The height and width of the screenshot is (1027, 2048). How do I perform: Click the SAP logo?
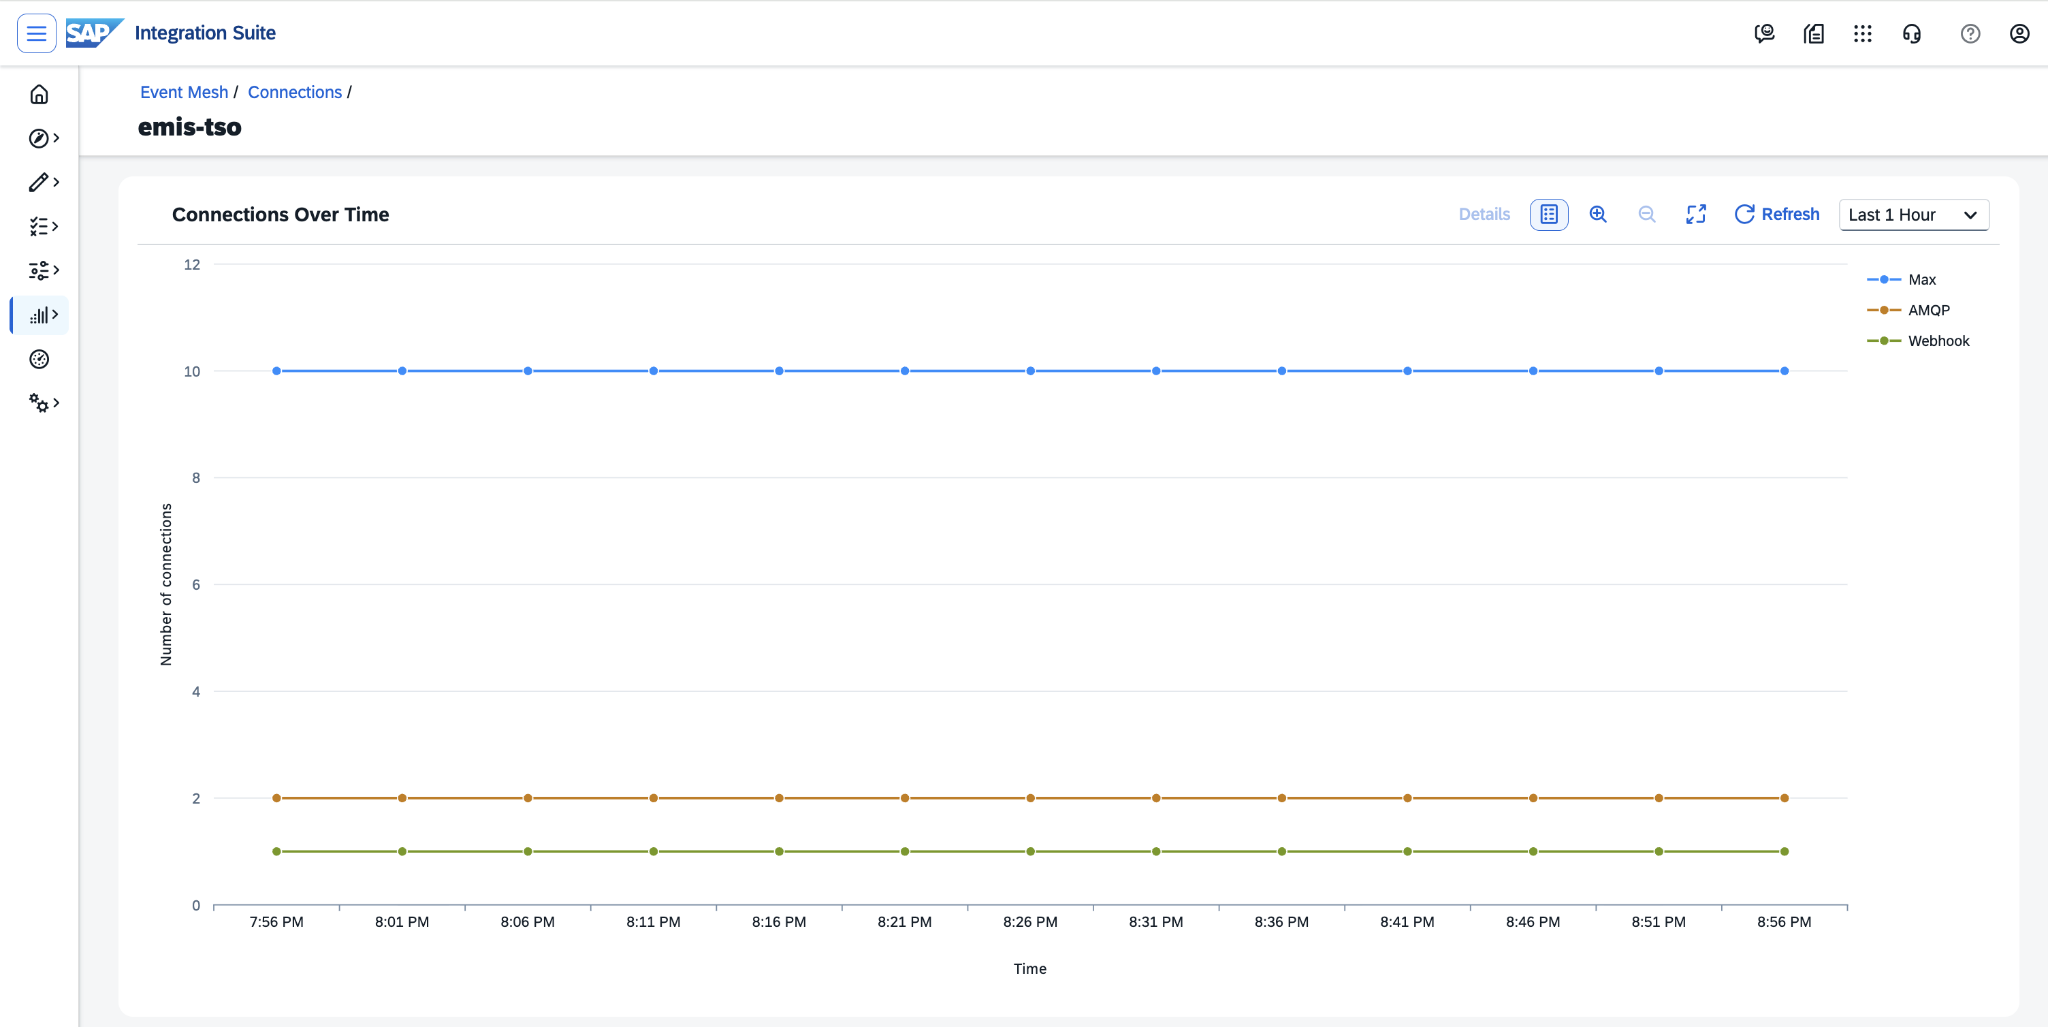(94, 33)
